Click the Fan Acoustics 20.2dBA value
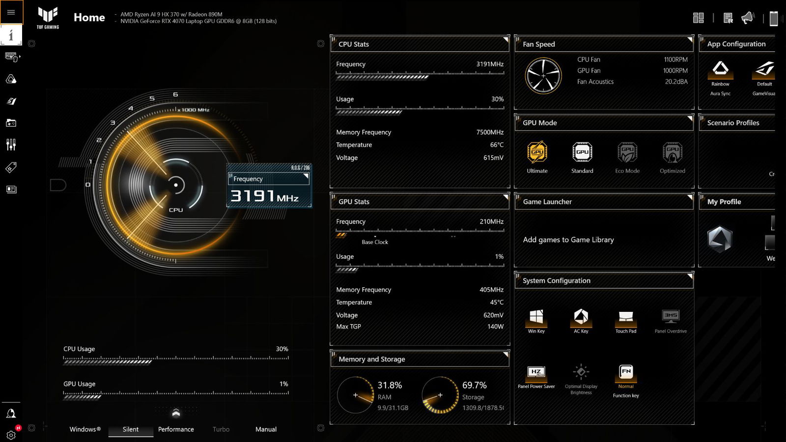This screenshot has height=442, width=786. point(676,82)
